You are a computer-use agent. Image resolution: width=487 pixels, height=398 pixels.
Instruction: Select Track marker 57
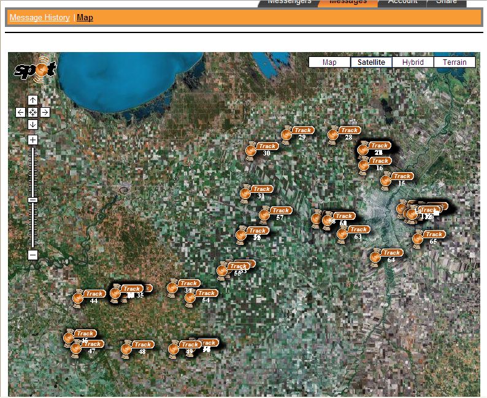click(275, 214)
